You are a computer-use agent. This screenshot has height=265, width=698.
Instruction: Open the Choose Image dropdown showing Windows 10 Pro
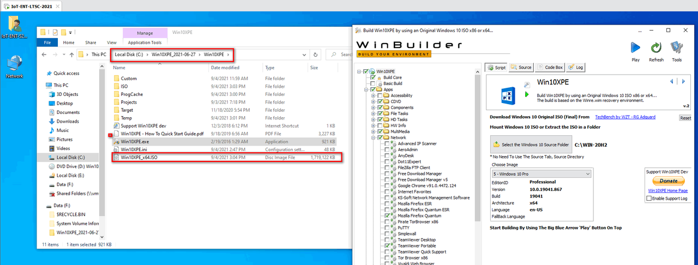pyautogui.click(x=541, y=174)
